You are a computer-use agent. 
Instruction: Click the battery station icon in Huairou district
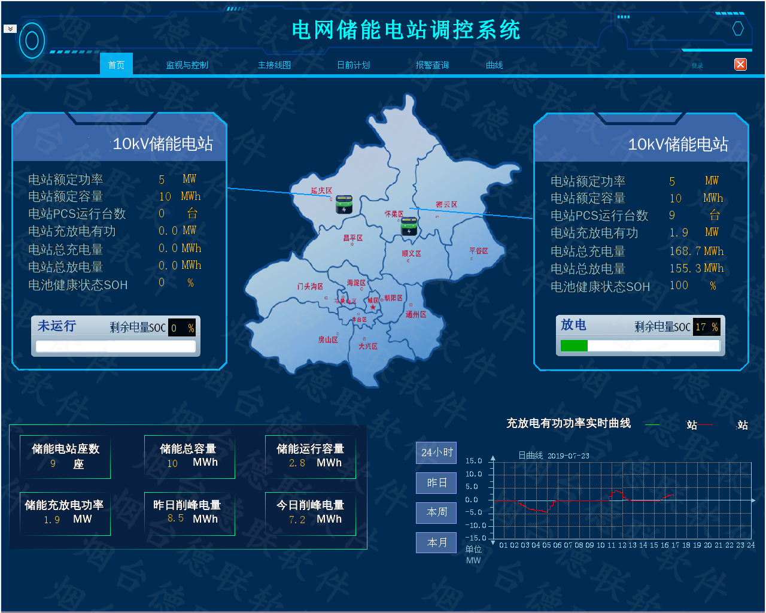(x=409, y=226)
